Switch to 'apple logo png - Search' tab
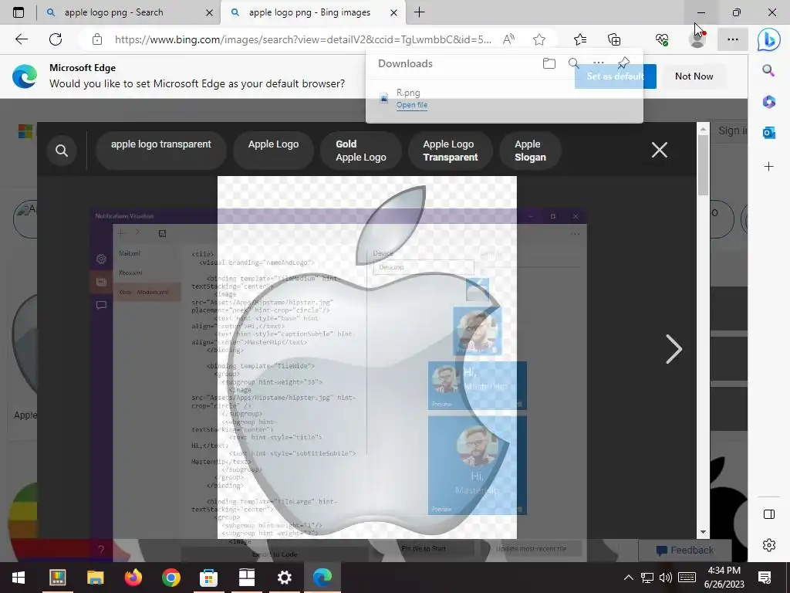 [129, 12]
